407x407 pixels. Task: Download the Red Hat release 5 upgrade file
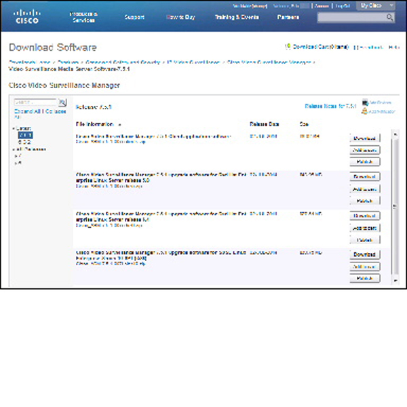pyautogui.click(x=365, y=176)
